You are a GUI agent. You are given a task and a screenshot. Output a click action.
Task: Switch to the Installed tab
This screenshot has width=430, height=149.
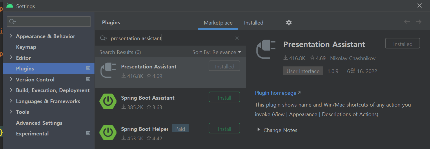254,23
